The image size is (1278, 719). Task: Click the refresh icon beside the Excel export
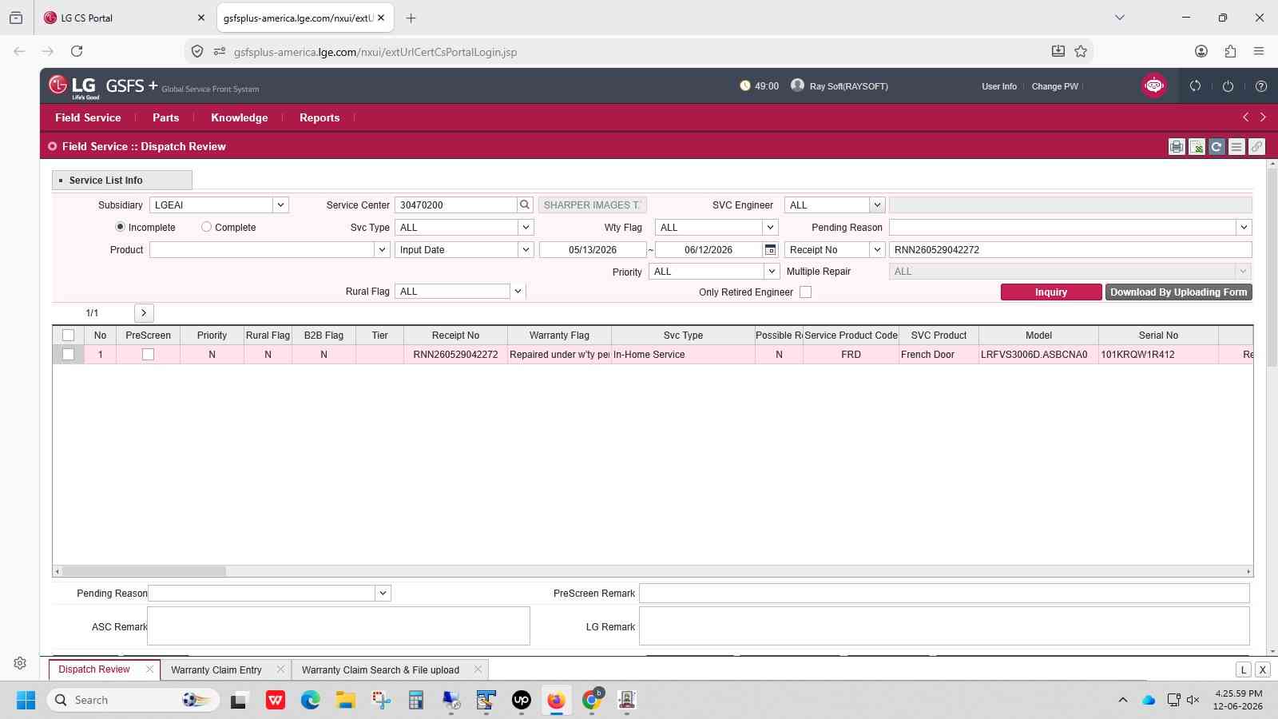point(1216,147)
